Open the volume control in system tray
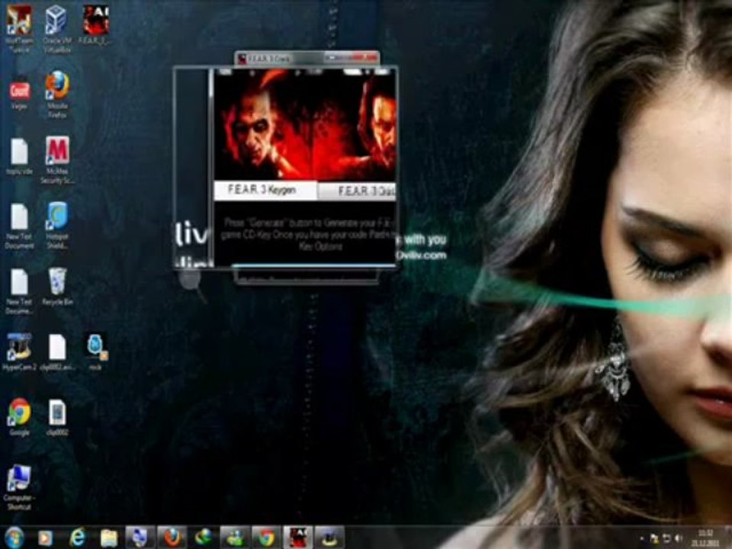 (679, 539)
